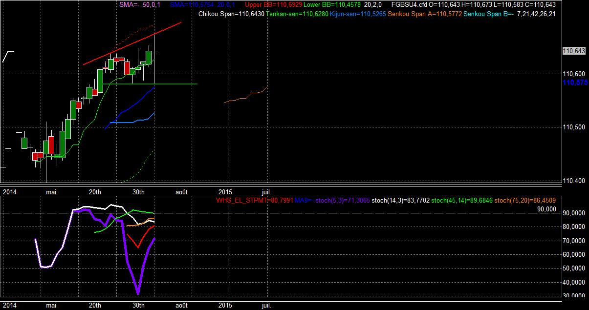The width and height of the screenshot is (589, 310).
Task: Click the 110,400 price axis label
Action: tap(574, 181)
